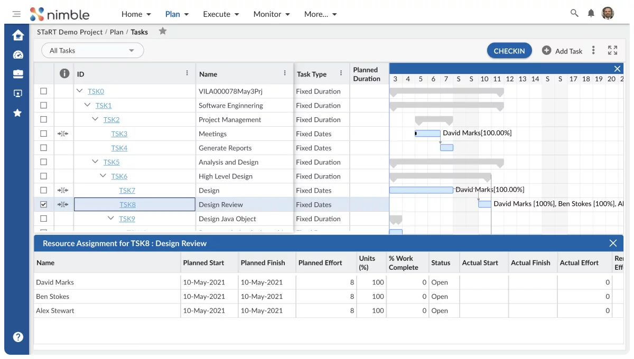Click the Design task bar in Gantt

[x=421, y=190]
